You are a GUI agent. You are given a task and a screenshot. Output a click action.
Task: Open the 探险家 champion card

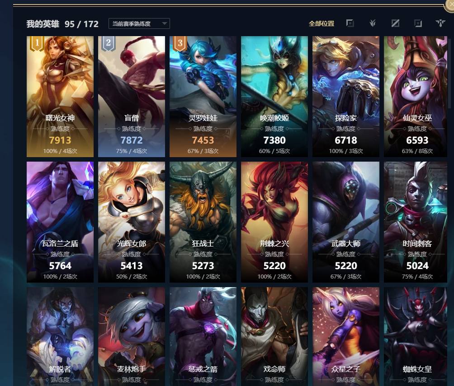pyautogui.click(x=346, y=97)
